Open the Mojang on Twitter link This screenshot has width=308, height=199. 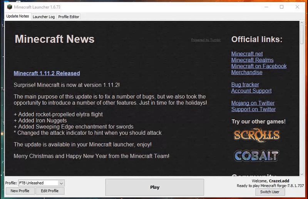pyautogui.click(x=253, y=103)
